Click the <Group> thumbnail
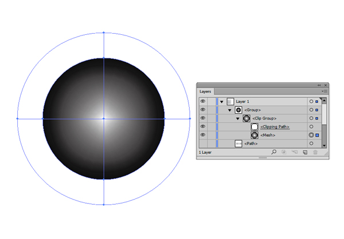 (239, 110)
